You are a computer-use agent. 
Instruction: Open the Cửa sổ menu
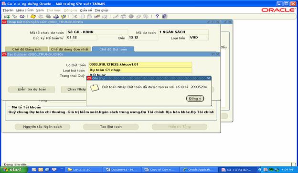[x=86, y=10]
